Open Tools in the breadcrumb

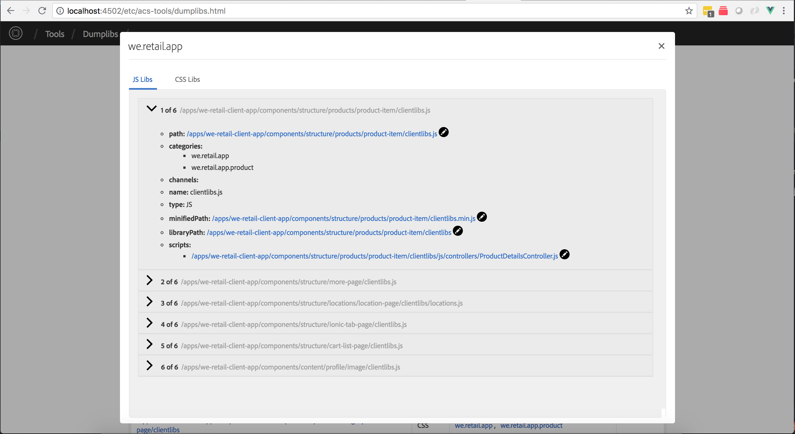pyautogui.click(x=55, y=34)
